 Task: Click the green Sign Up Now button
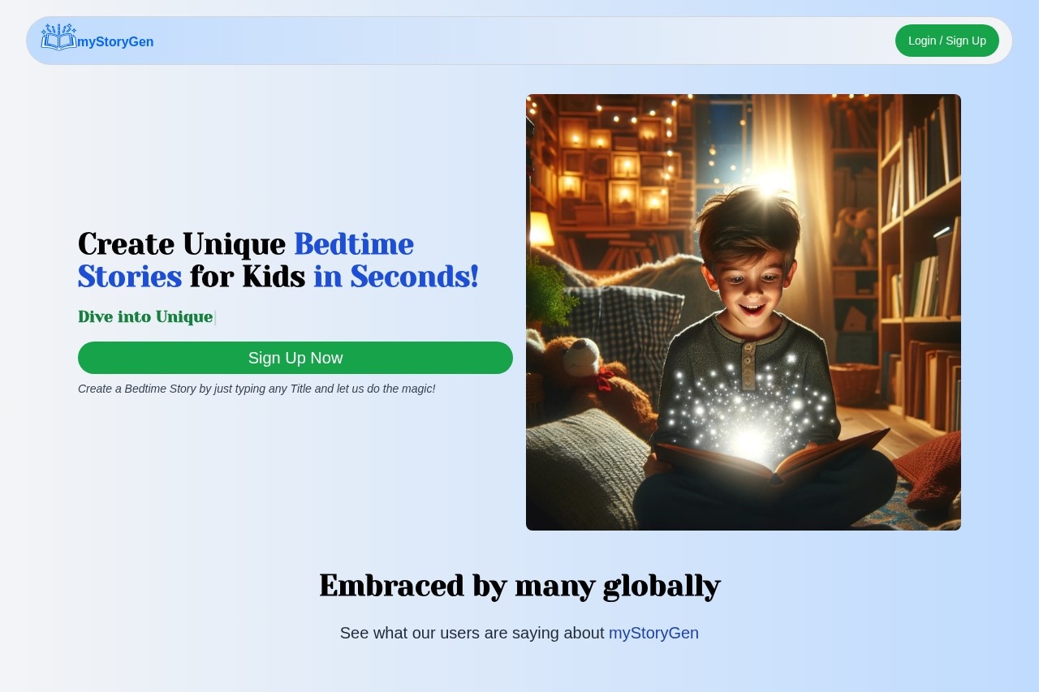[295, 358]
